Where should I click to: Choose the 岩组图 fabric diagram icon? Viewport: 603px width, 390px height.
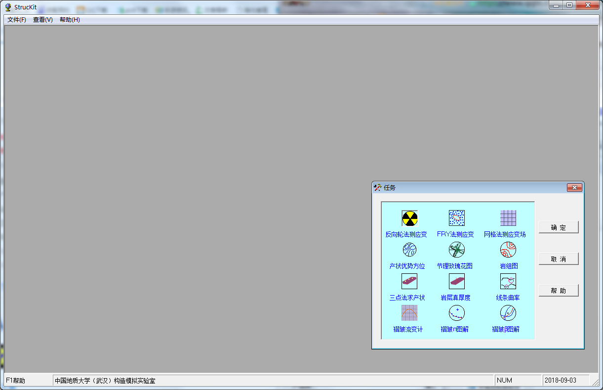click(x=508, y=250)
